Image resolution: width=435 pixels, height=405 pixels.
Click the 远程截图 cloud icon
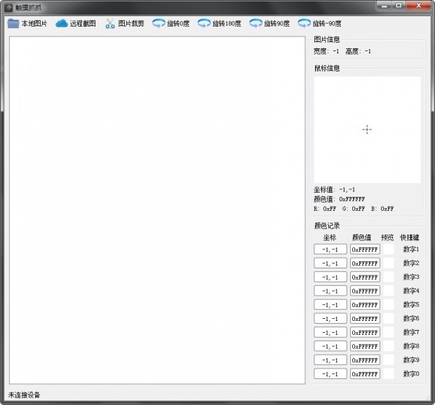62,24
